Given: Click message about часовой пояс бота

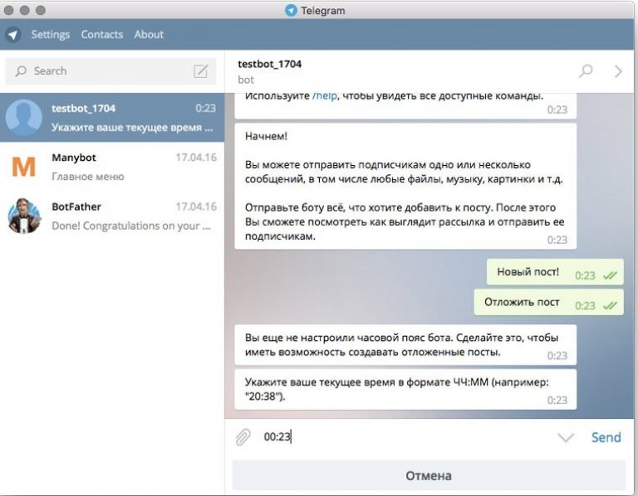Looking at the screenshot, I should click(405, 344).
